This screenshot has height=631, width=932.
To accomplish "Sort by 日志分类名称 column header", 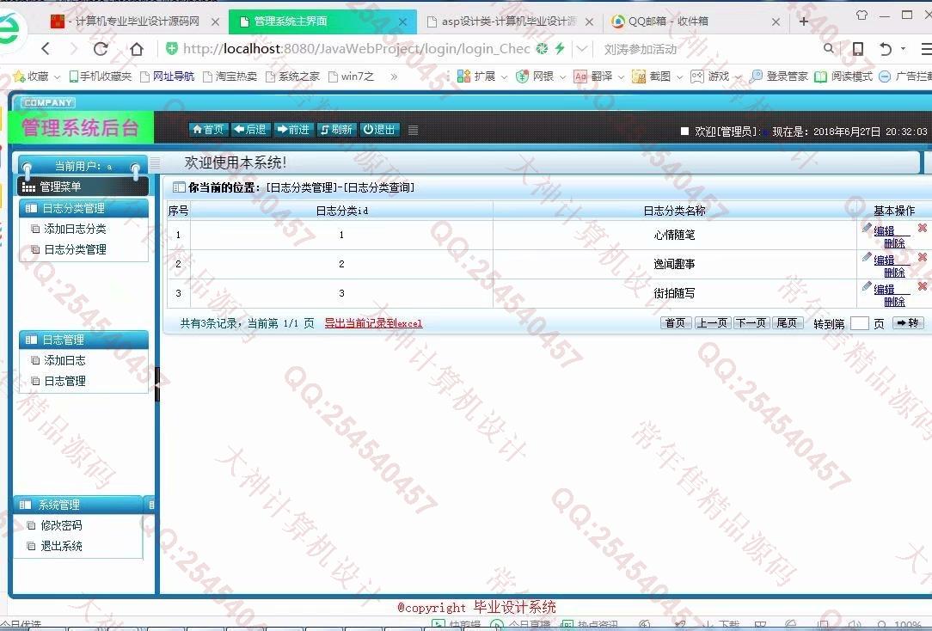I will (x=675, y=211).
